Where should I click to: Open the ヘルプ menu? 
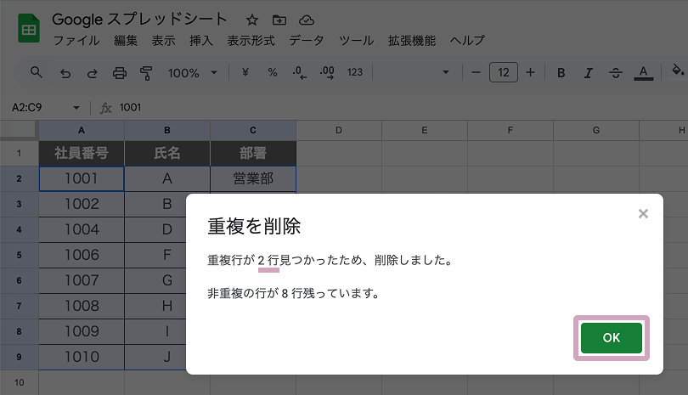point(467,41)
